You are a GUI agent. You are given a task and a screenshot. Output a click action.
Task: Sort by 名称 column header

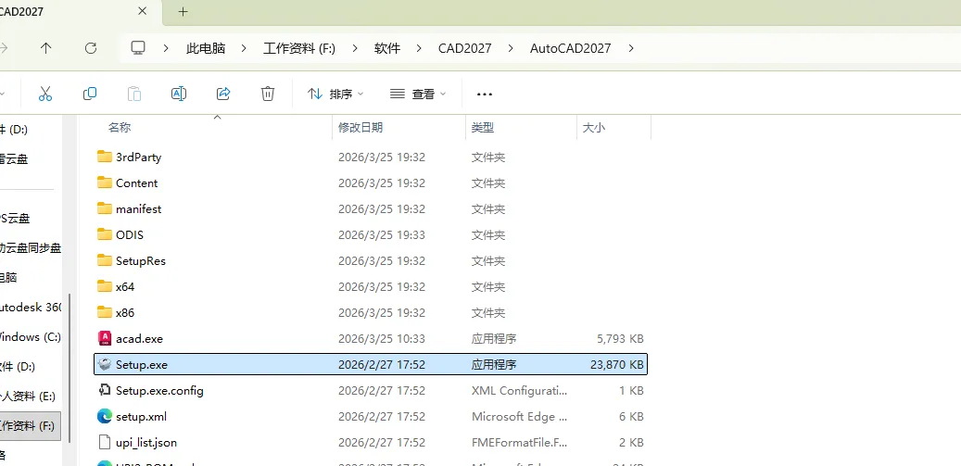(x=120, y=127)
